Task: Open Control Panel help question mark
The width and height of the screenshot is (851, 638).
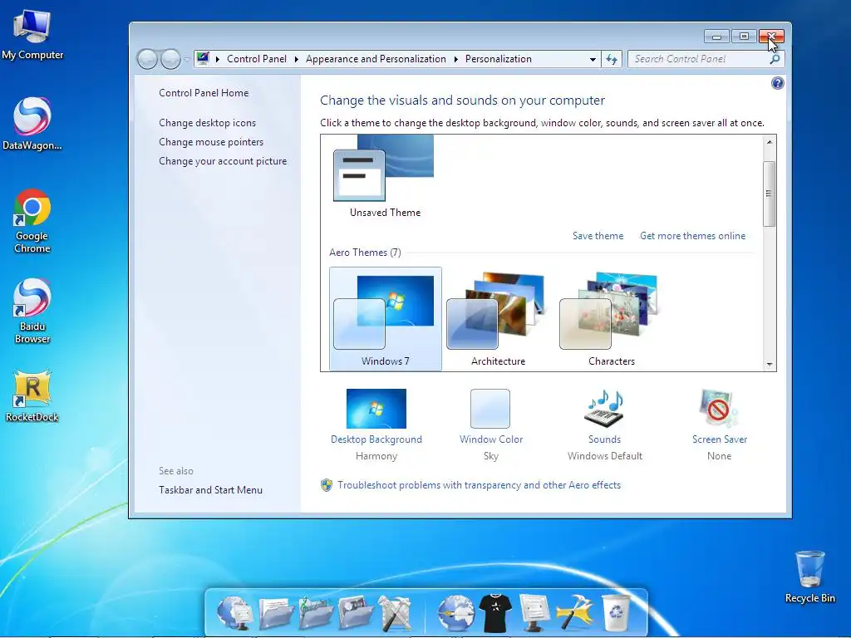Action: click(x=777, y=83)
